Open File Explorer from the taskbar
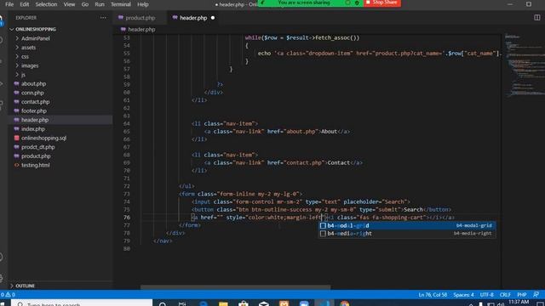This screenshot has height=306, width=545. click(223, 303)
